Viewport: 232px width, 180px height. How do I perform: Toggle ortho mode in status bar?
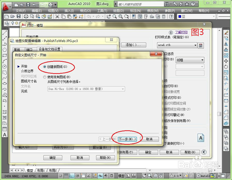pyautogui.click(x=72, y=176)
